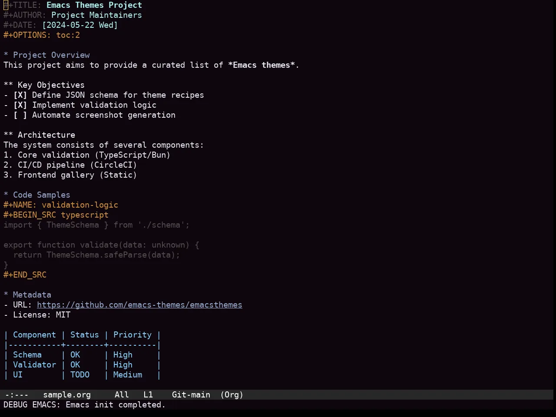Click the Schema table cell
This screenshot has width=556, height=417.
(27, 355)
